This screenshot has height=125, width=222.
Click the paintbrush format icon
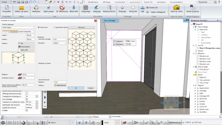(x=50, y=2)
